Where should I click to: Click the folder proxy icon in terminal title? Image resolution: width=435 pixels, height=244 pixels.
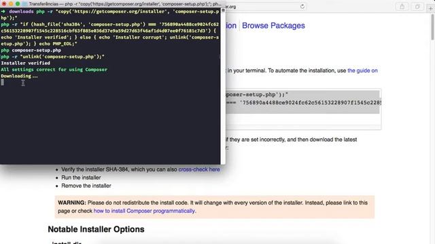pyautogui.click(x=24, y=4)
